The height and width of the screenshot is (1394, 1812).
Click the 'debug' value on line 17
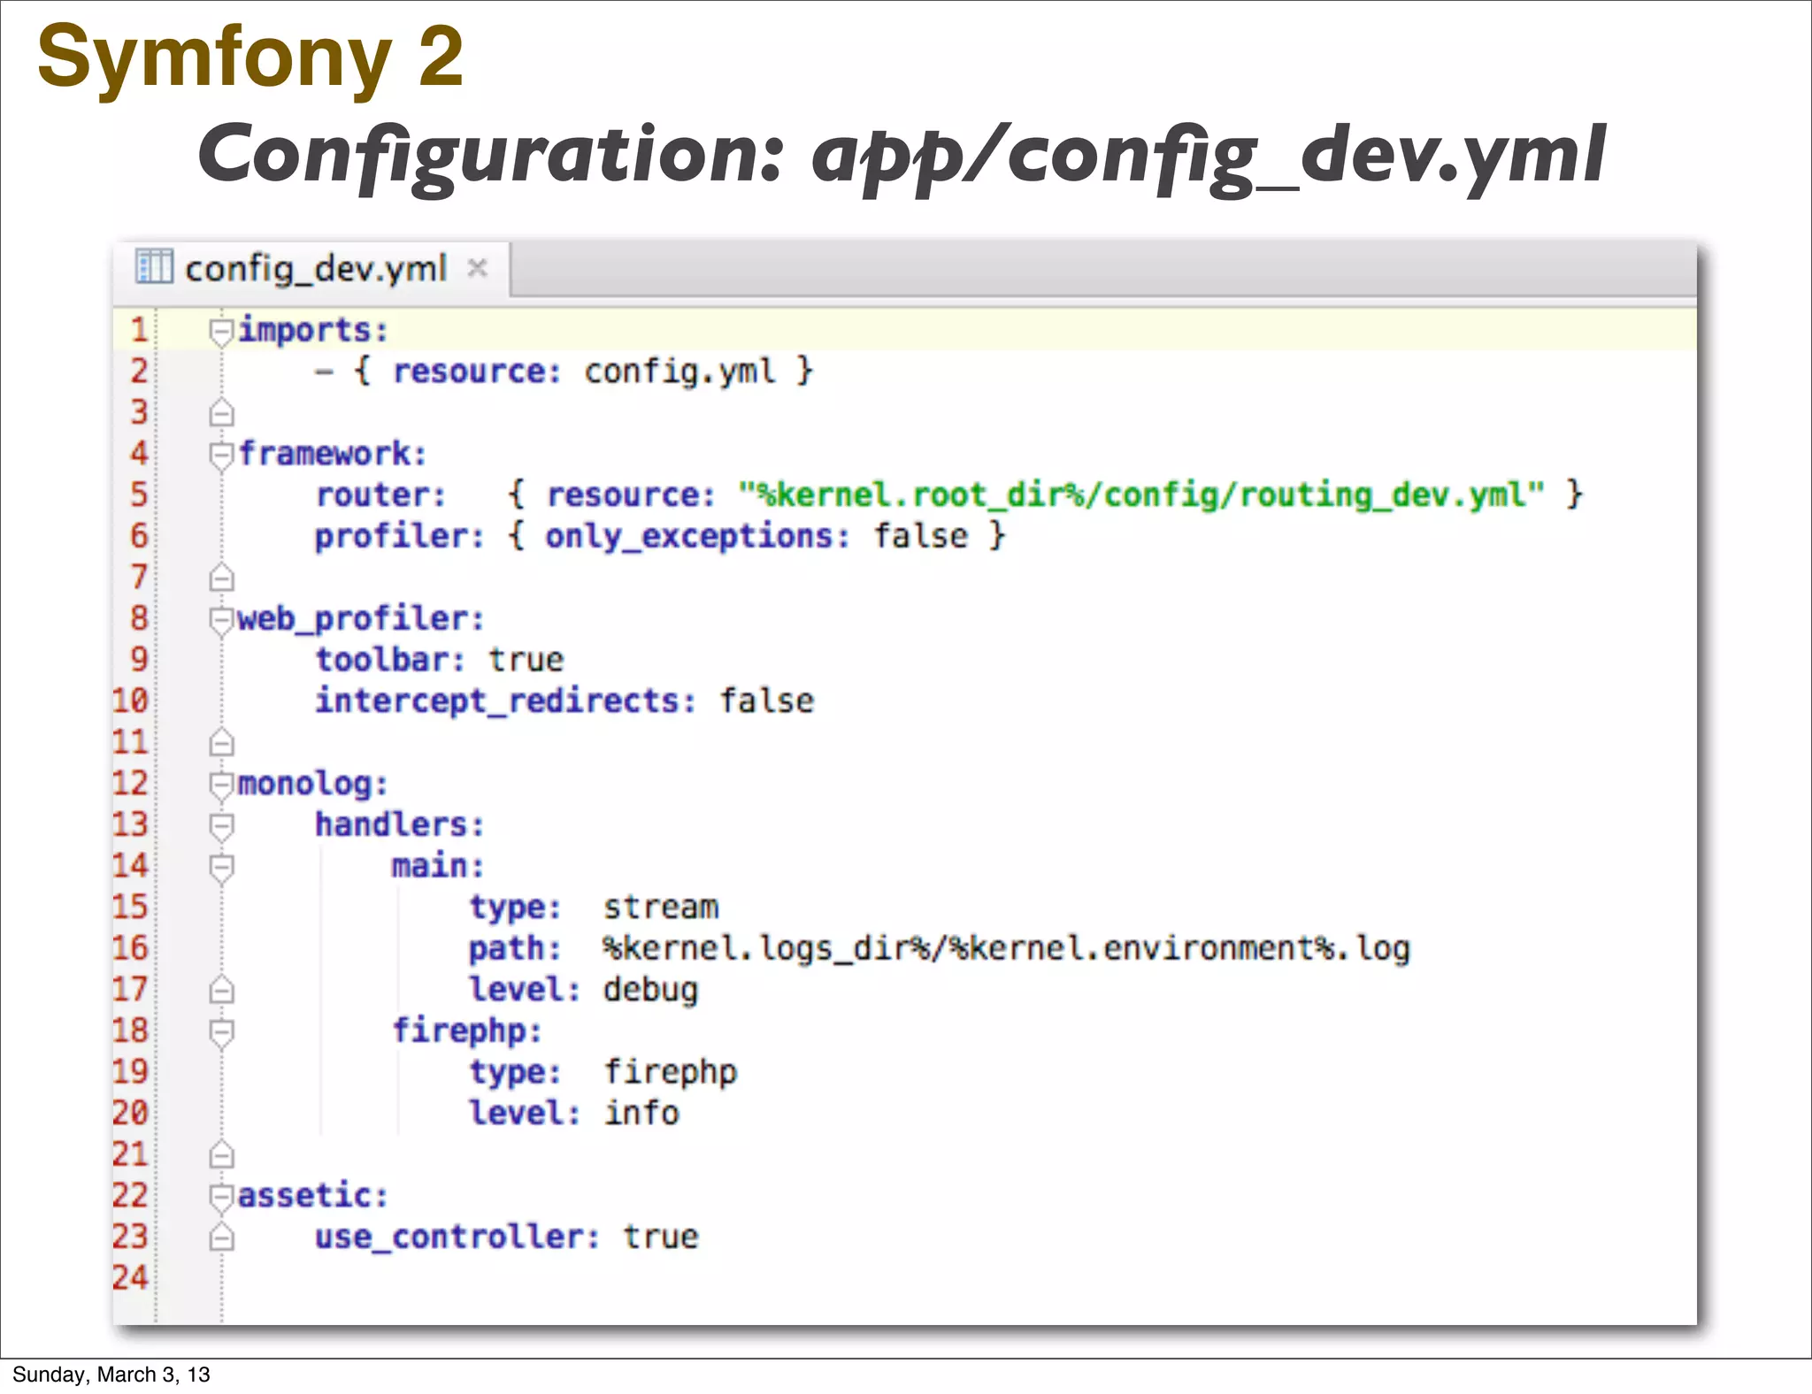click(650, 991)
